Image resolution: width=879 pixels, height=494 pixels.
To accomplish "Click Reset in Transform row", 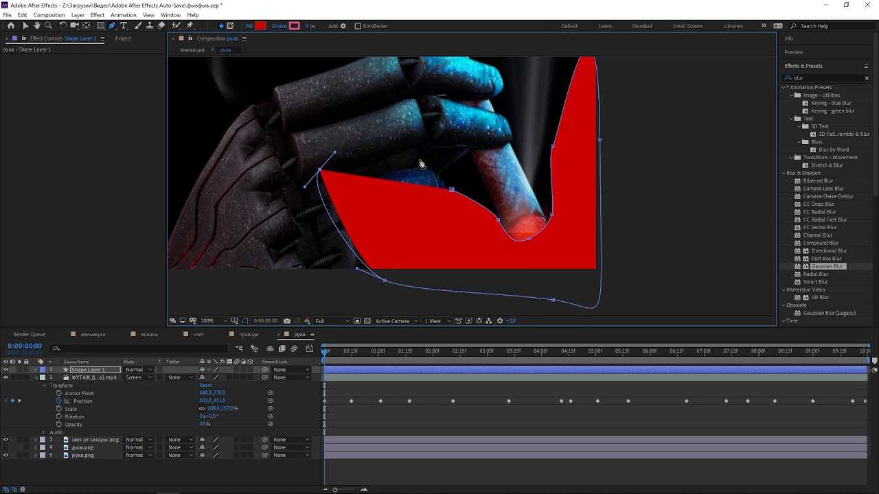I will tap(205, 386).
